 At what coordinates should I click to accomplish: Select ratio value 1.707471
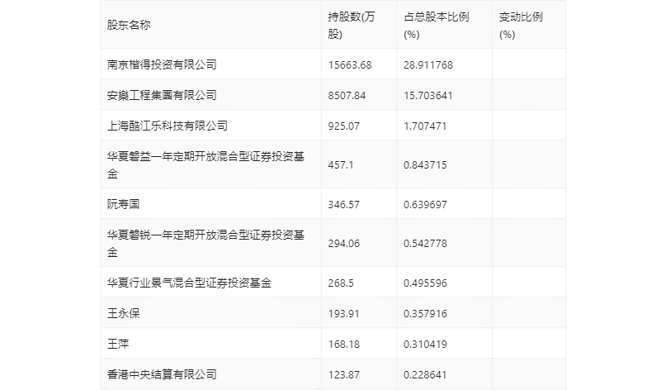(x=425, y=126)
